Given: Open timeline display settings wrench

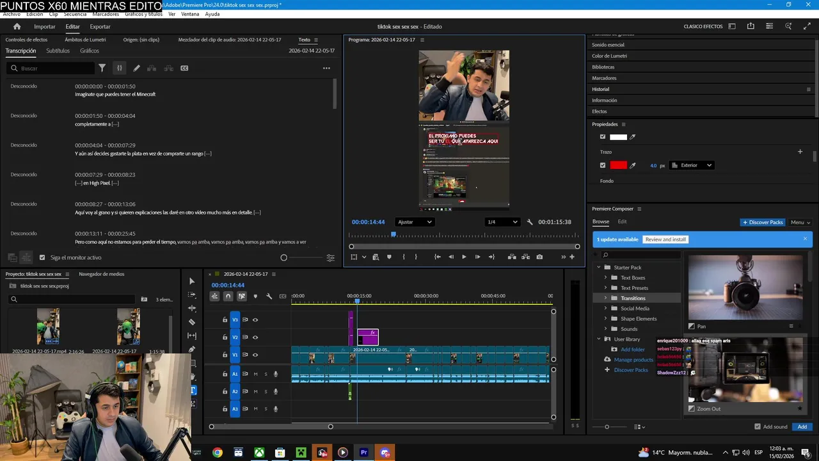Looking at the screenshot, I should click(269, 296).
